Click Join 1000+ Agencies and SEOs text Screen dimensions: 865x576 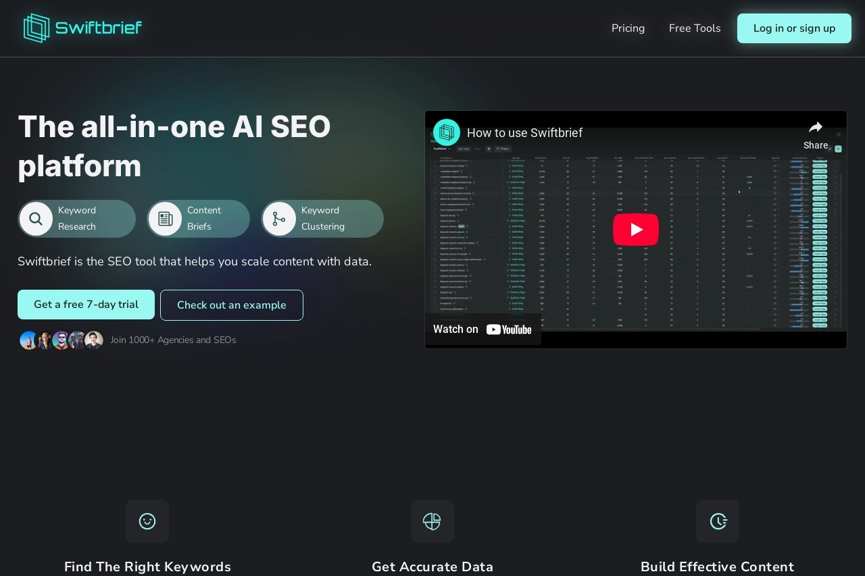coord(174,340)
